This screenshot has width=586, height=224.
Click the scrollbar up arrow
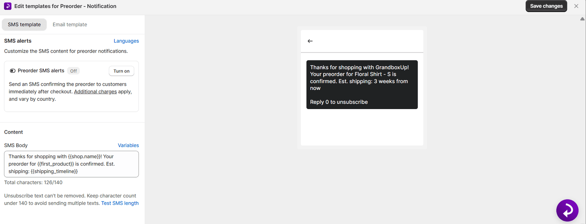click(582, 19)
